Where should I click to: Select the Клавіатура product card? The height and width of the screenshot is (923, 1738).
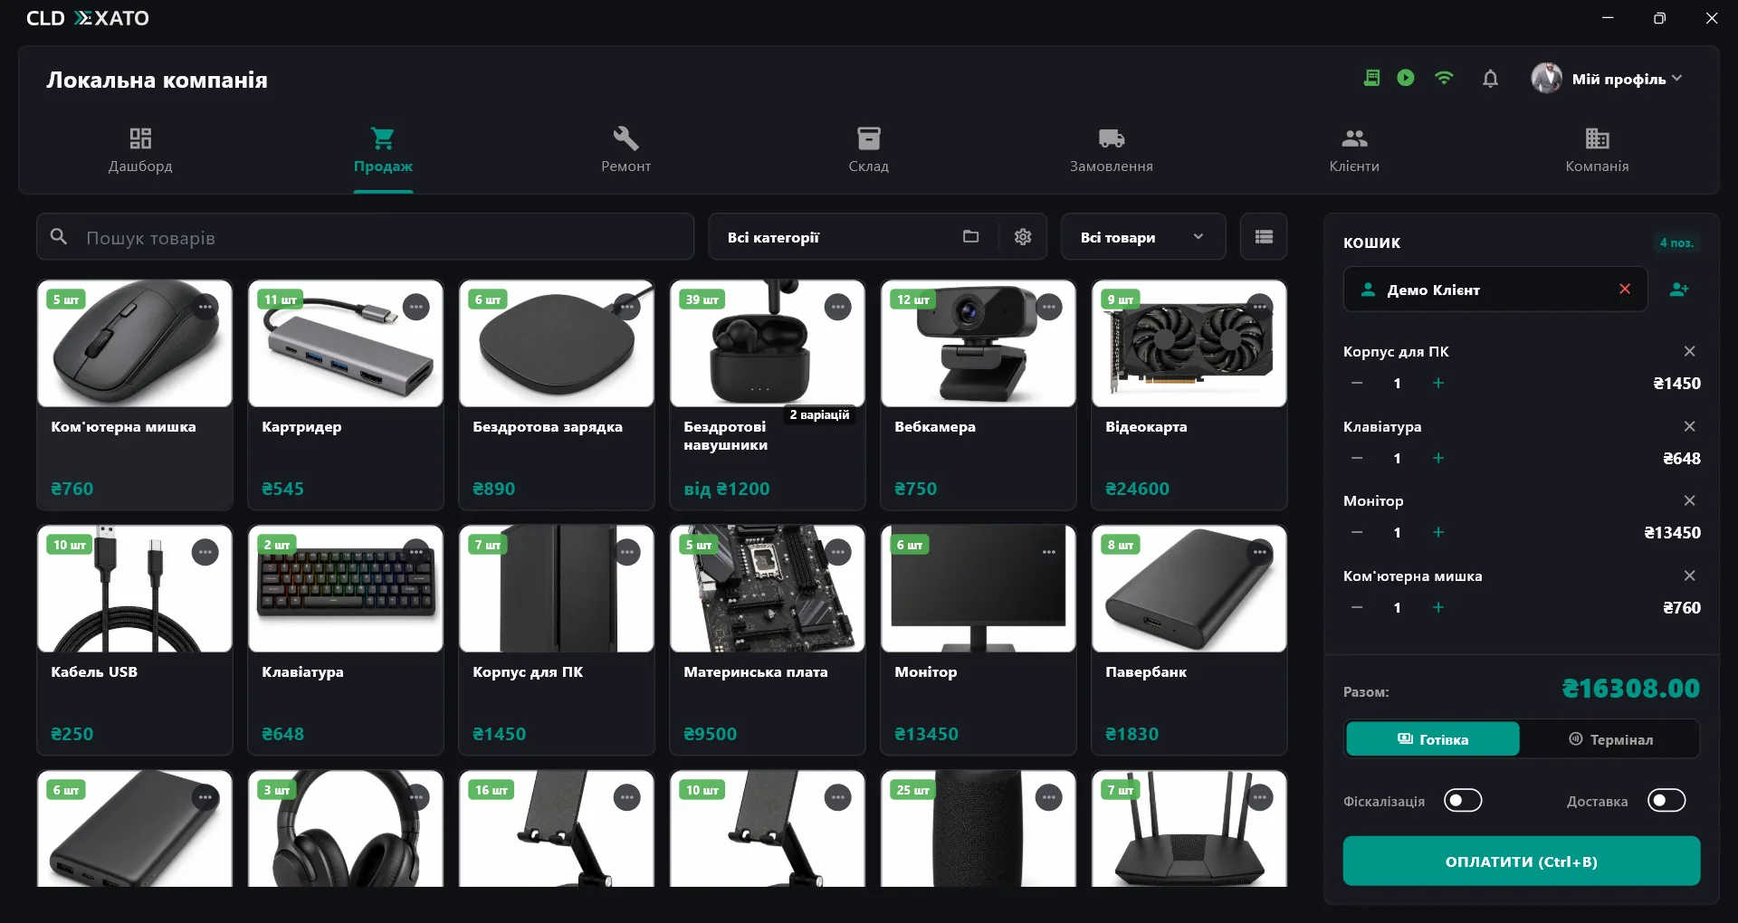(x=346, y=640)
